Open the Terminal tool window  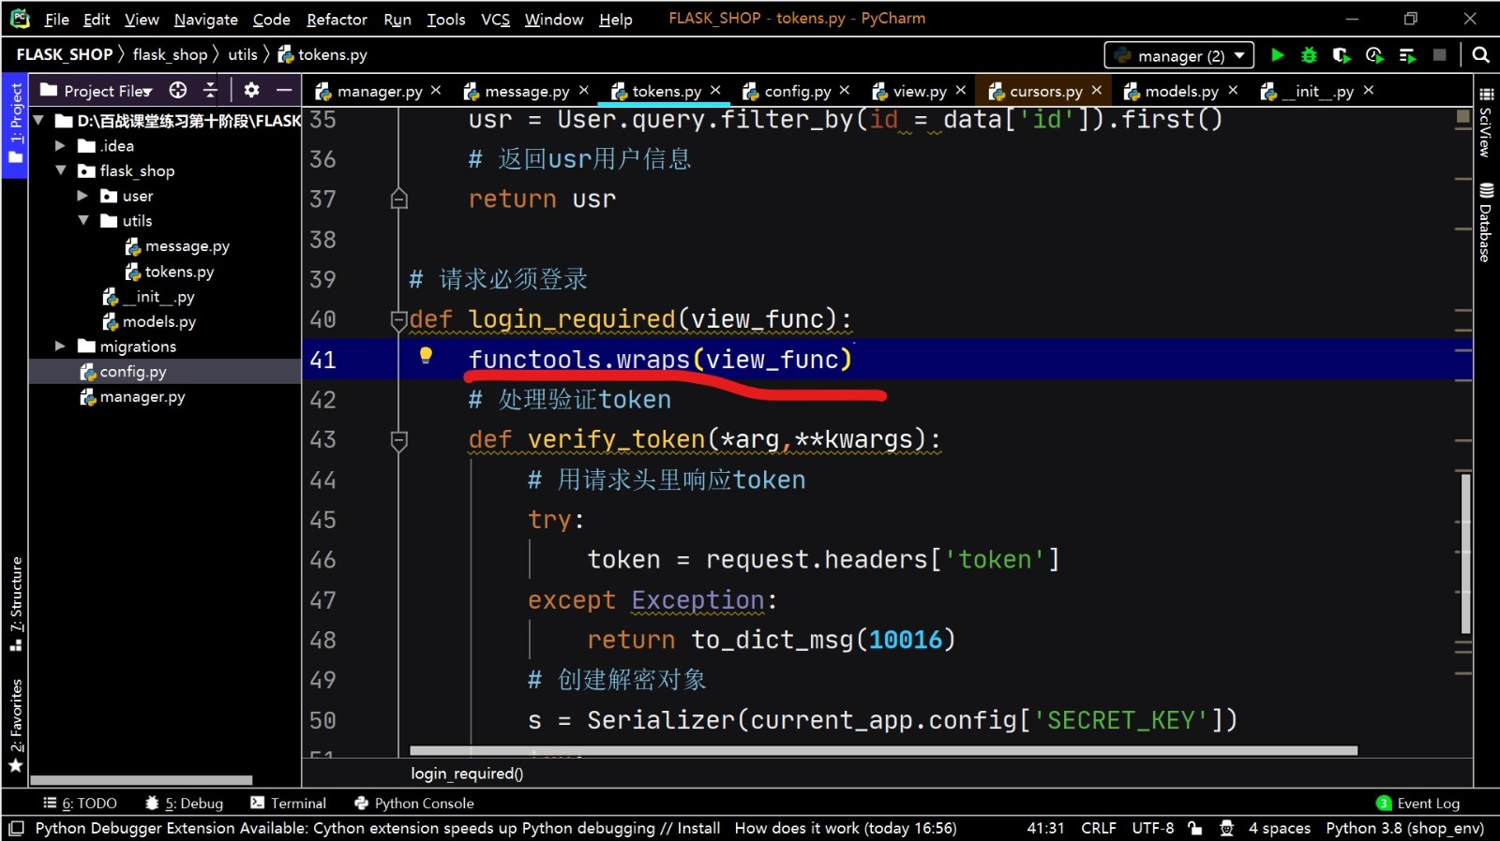click(x=288, y=804)
